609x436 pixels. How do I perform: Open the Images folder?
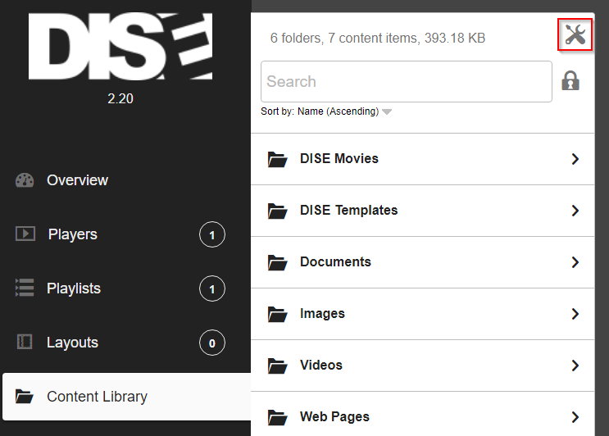click(x=423, y=314)
